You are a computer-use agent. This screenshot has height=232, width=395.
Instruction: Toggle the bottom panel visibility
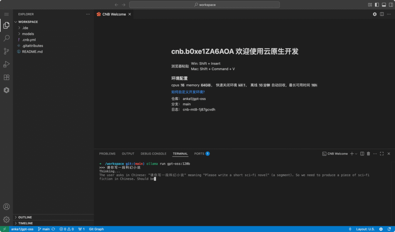383,5
